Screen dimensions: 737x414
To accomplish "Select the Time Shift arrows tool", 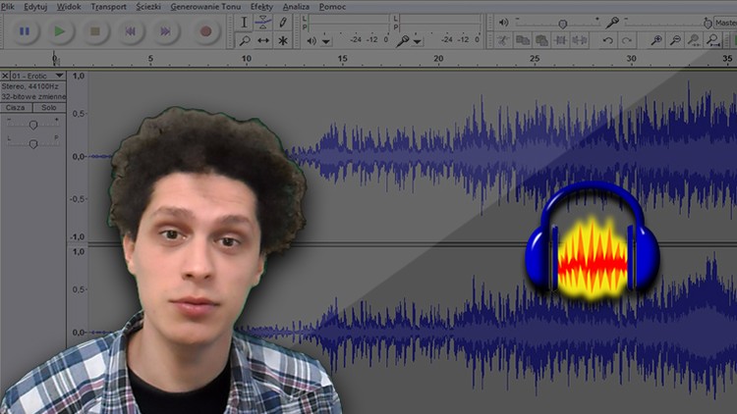I will click(263, 41).
